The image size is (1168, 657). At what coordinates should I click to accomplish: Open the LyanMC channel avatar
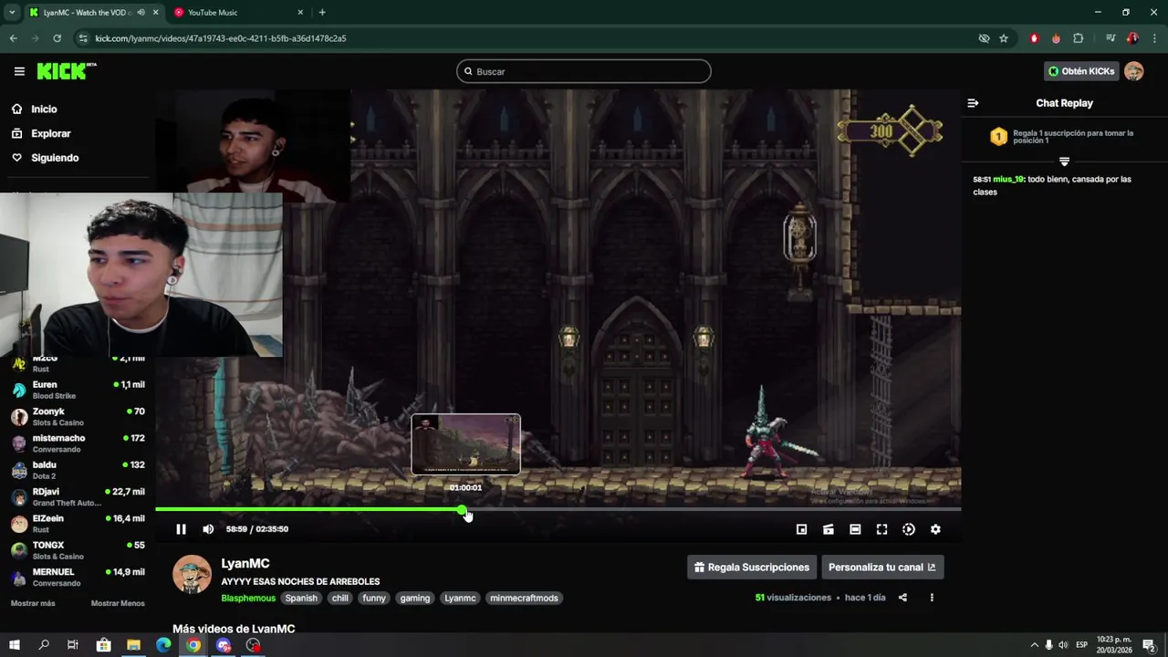[x=192, y=574]
